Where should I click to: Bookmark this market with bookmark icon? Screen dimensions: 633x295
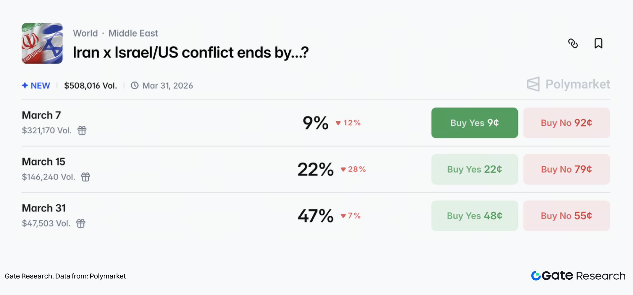(x=598, y=43)
